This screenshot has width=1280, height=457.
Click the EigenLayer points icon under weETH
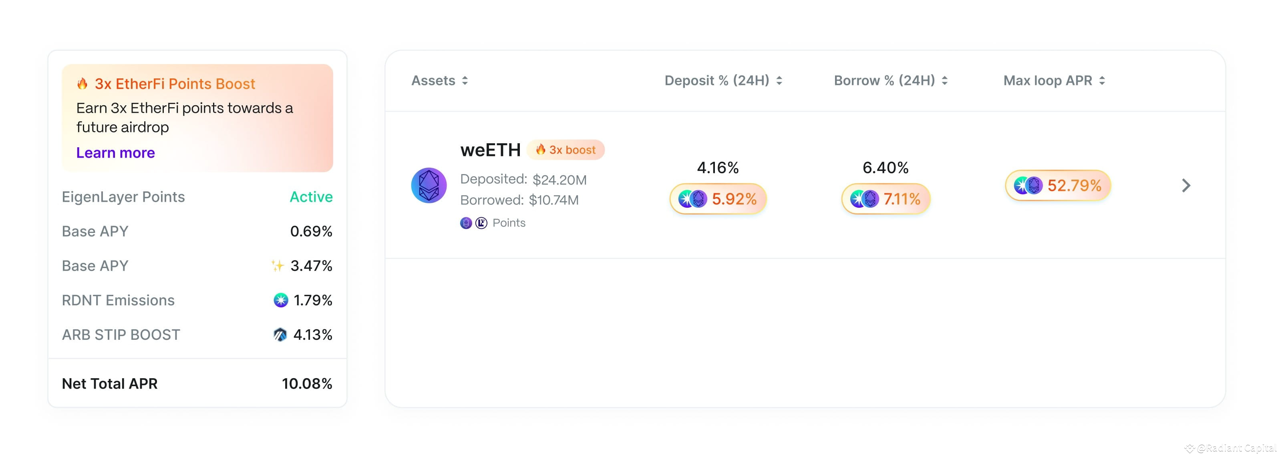[481, 223]
